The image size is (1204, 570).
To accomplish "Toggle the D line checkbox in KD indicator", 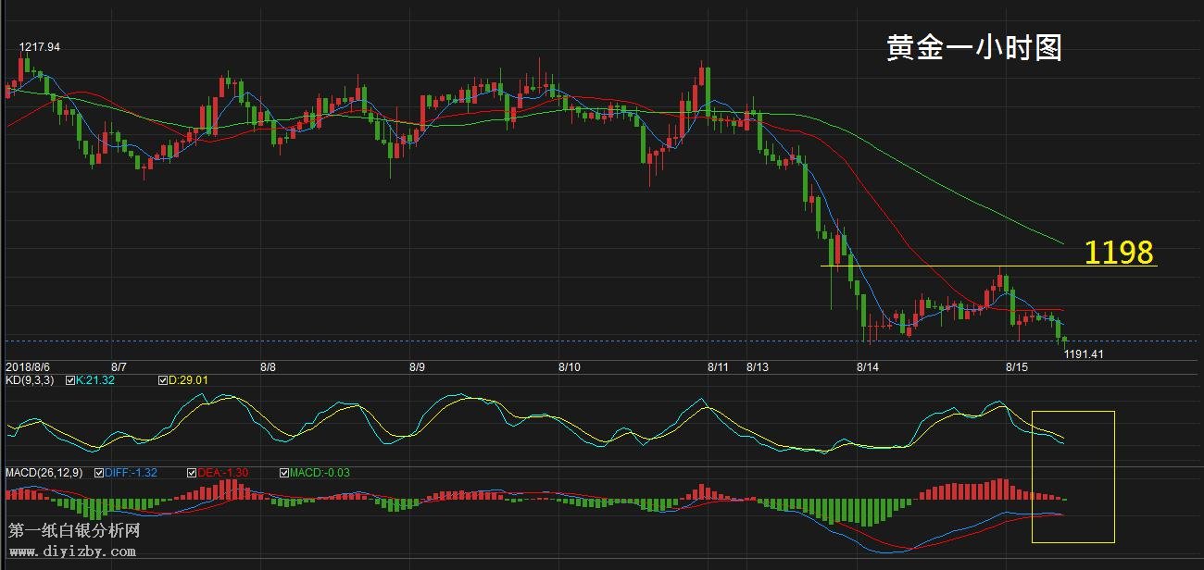I will [162, 379].
